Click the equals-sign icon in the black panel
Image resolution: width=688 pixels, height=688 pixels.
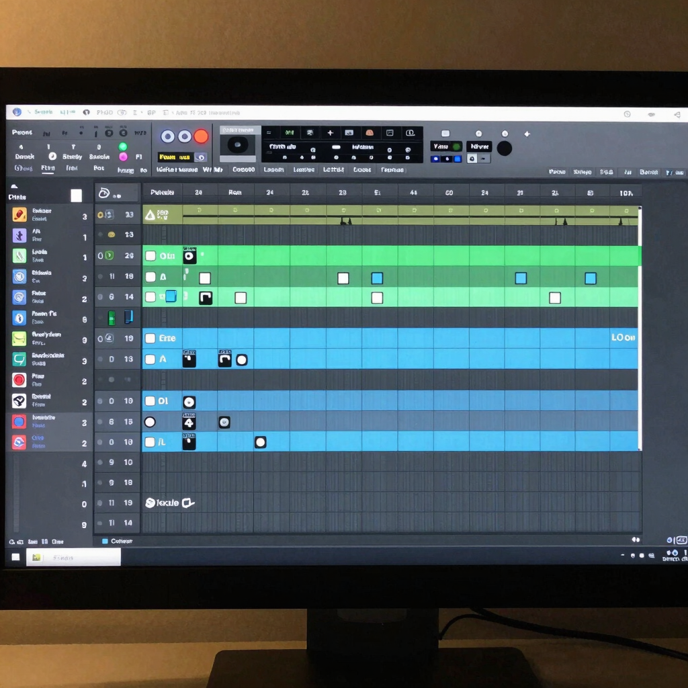click(269, 132)
